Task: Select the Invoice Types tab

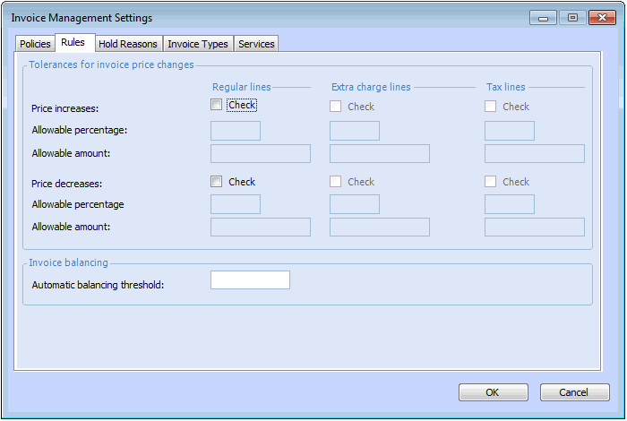Action: 198,44
